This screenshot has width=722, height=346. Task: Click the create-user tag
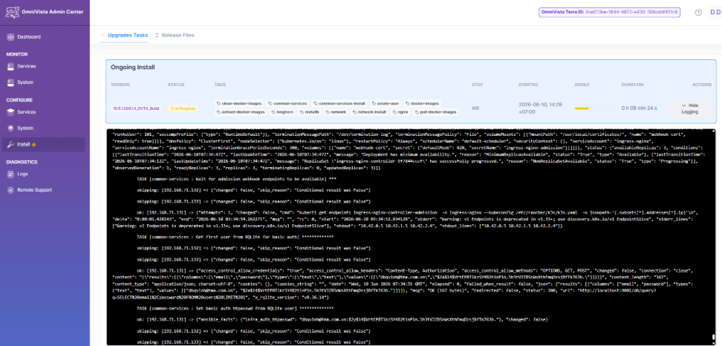(386, 103)
